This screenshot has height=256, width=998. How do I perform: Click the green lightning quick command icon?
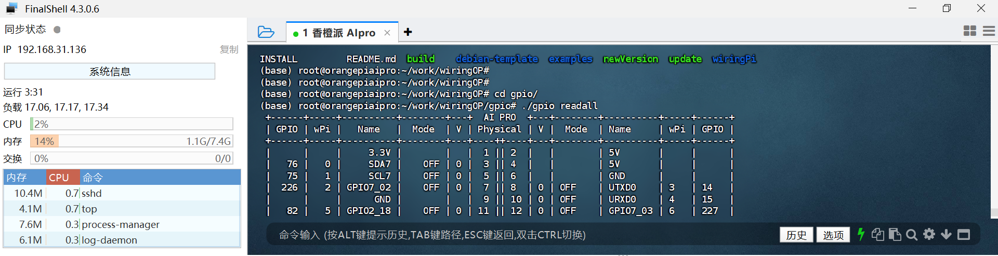coord(861,234)
